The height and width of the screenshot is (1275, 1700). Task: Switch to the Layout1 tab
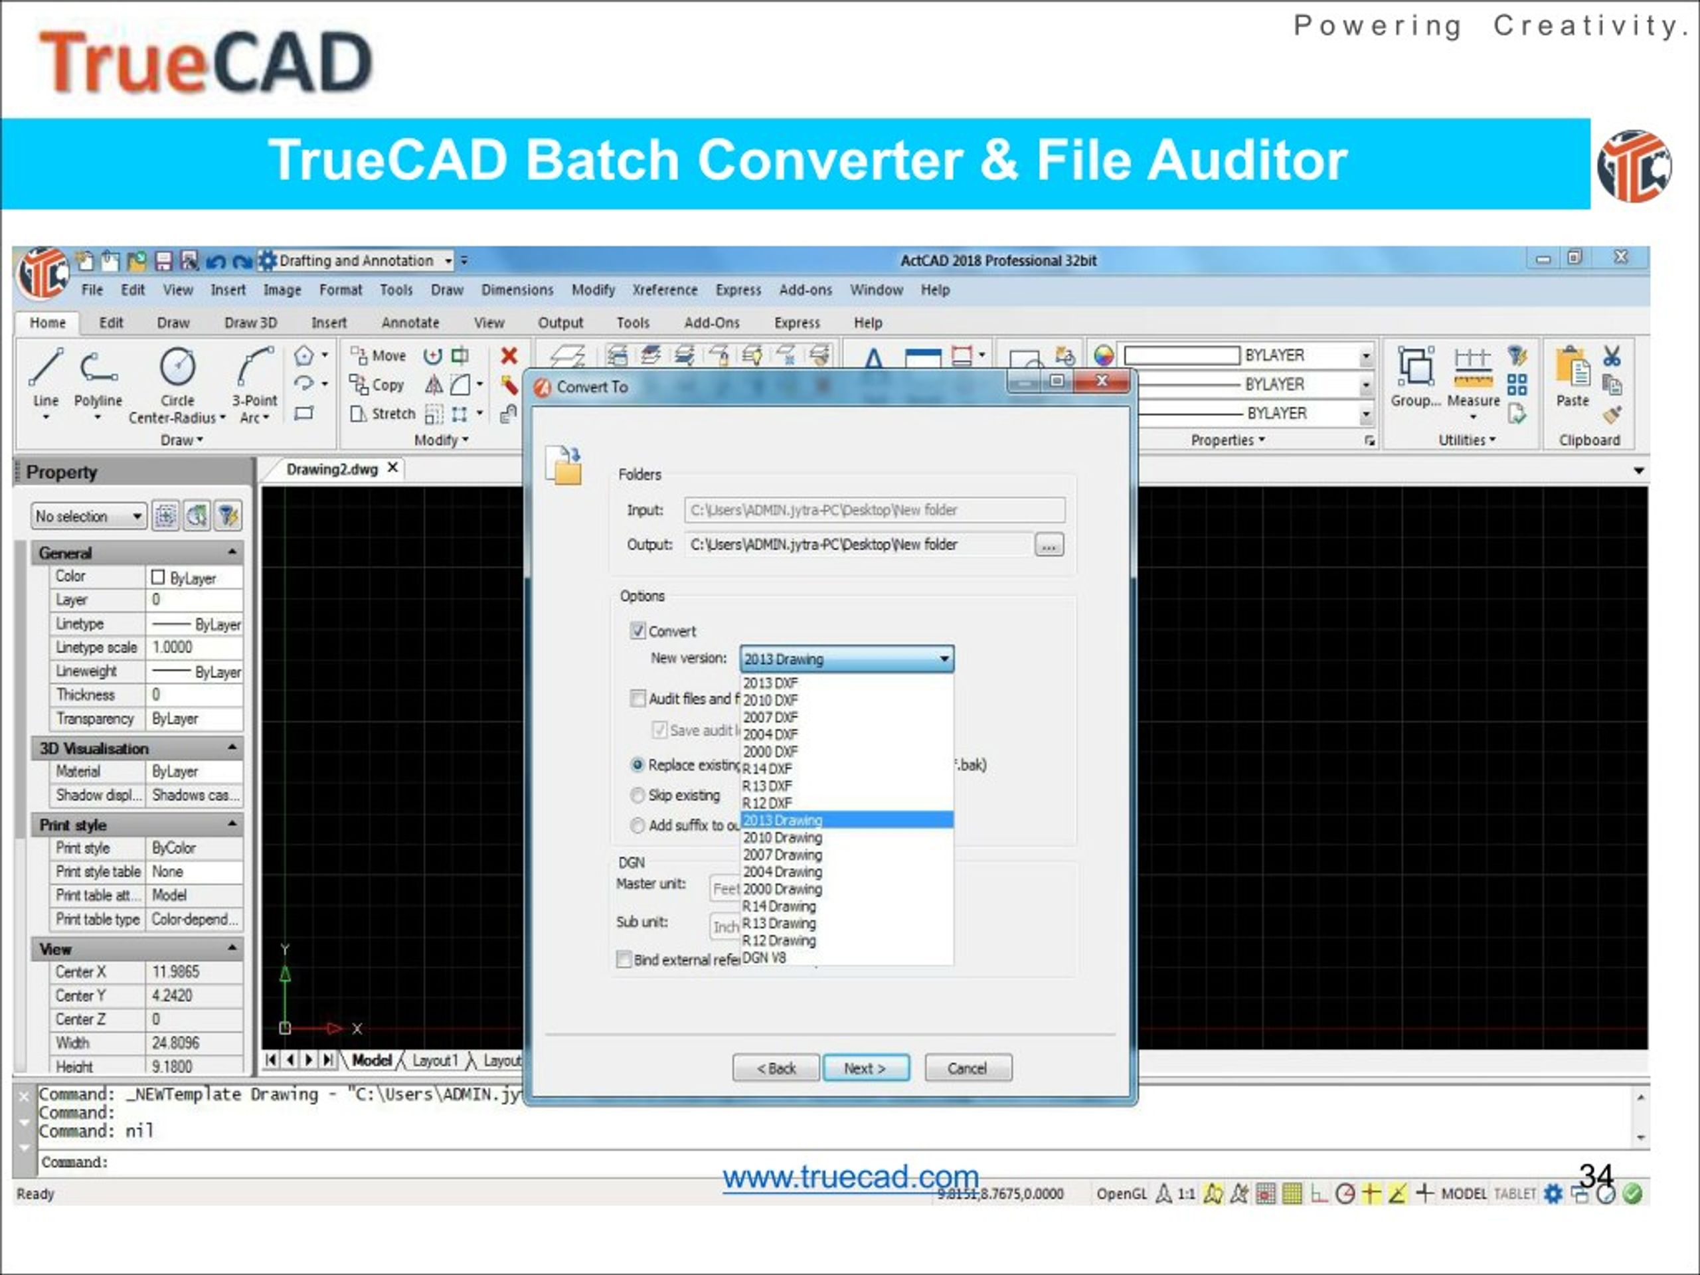click(435, 1061)
